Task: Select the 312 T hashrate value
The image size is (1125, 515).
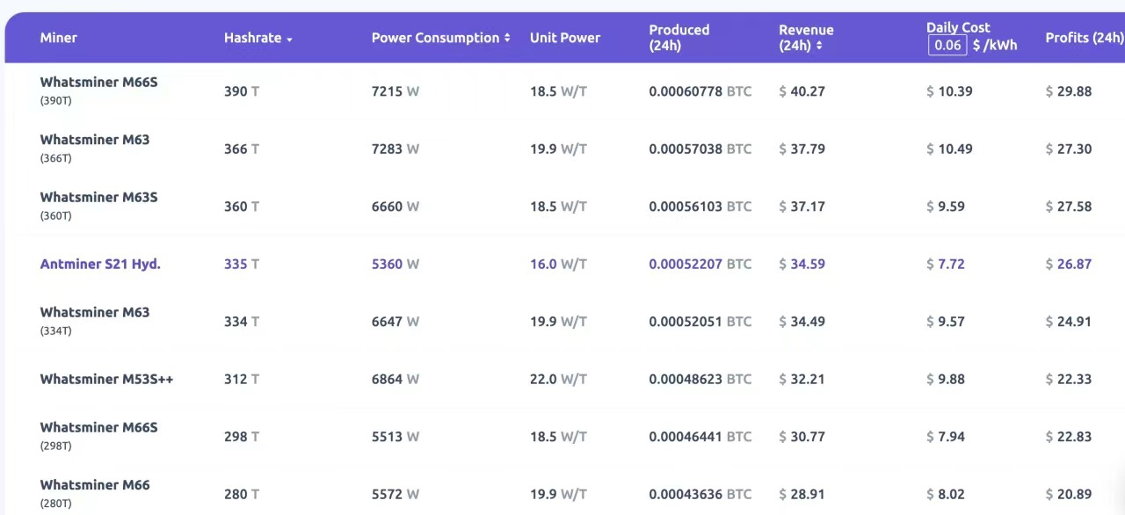Action: pos(242,379)
